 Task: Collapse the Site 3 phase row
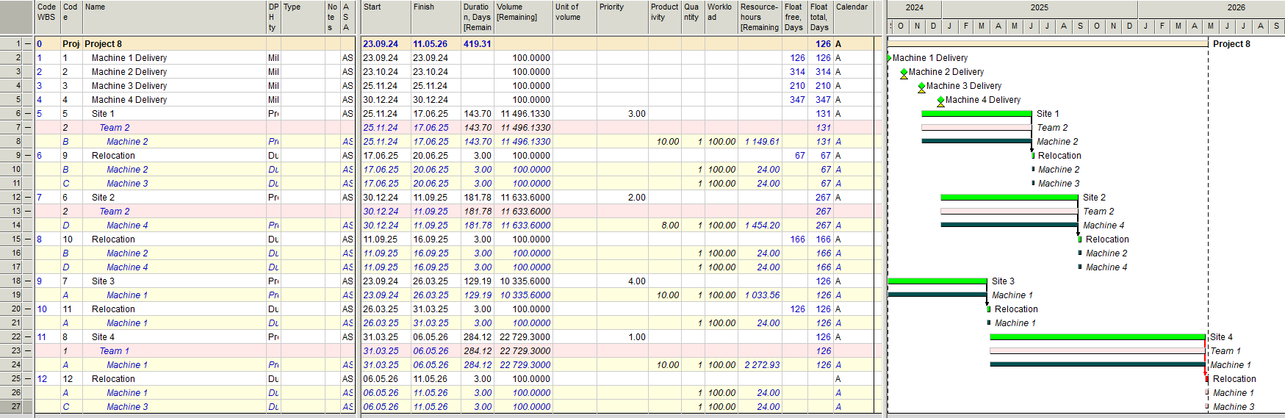pyautogui.click(x=28, y=281)
